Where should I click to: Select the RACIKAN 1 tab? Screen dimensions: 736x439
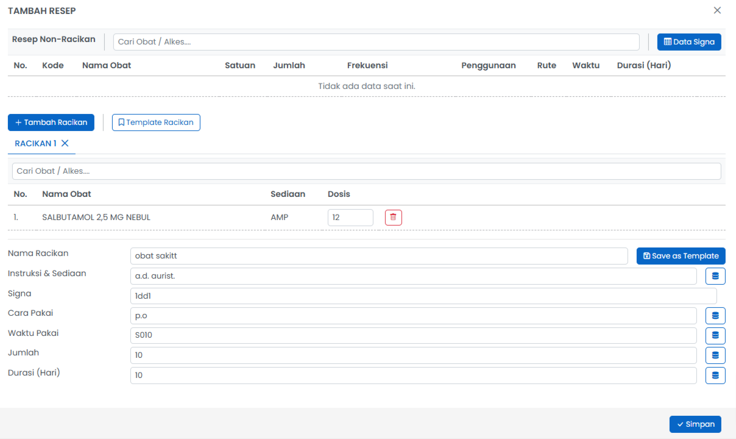[x=35, y=143]
